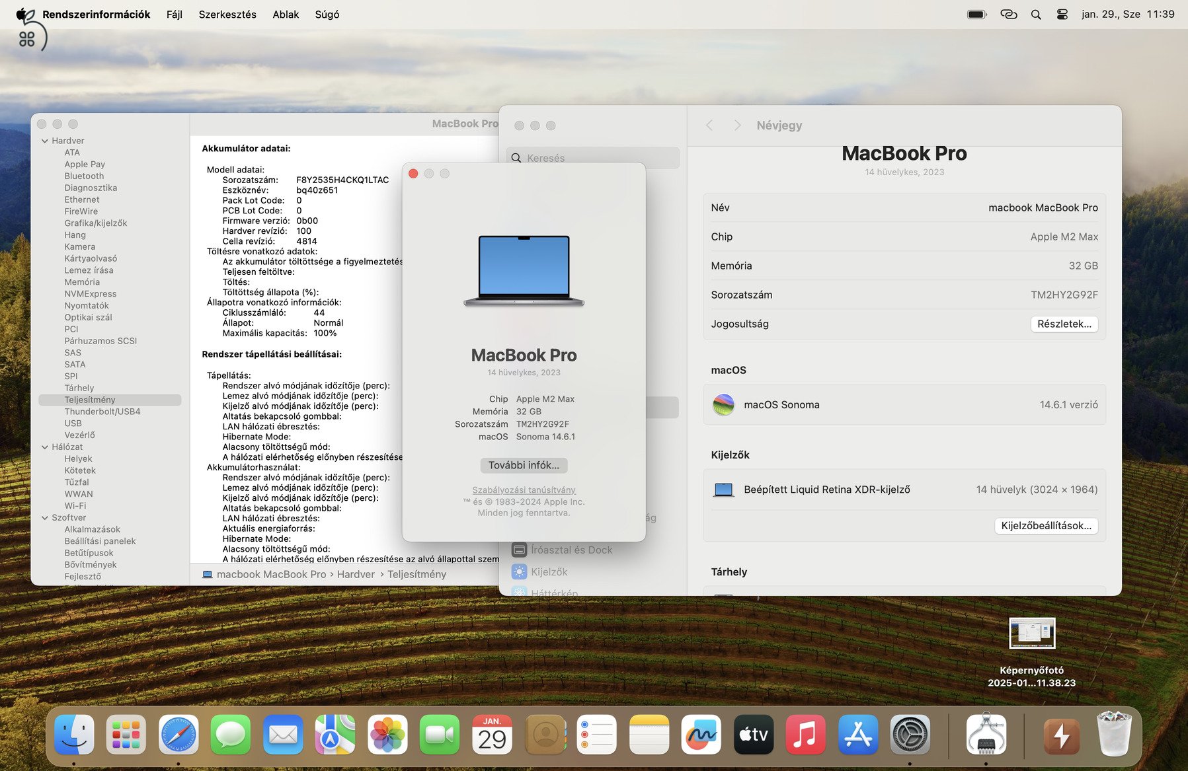Open the Fájl menu
1188x771 pixels.
pyautogui.click(x=175, y=15)
